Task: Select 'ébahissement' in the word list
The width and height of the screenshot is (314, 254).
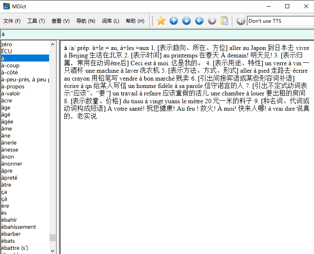Action: [x=19, y=227]
